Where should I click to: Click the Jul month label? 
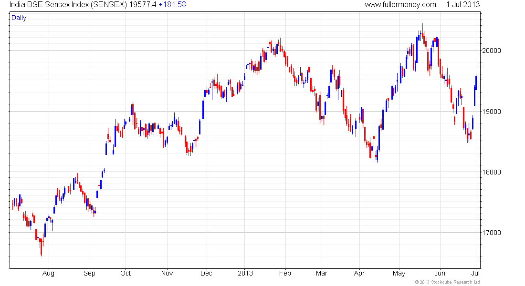[x=475, y=273]
